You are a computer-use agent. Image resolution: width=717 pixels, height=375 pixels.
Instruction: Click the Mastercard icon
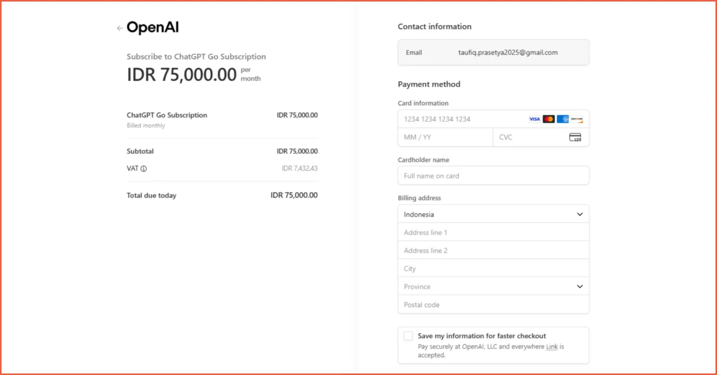pyautogui.click(x=548, y=119)
